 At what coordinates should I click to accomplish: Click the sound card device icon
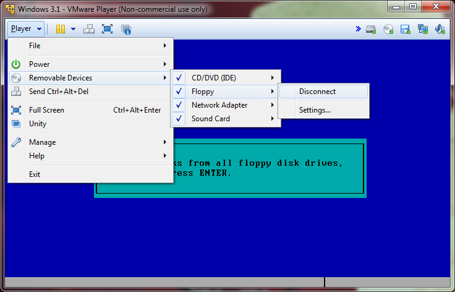[440, 29]
